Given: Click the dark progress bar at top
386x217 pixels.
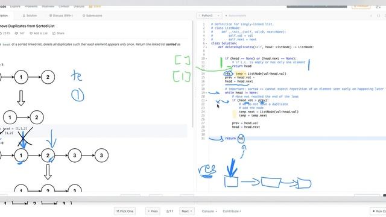Looking at the screenshot, I should [317, 7].
